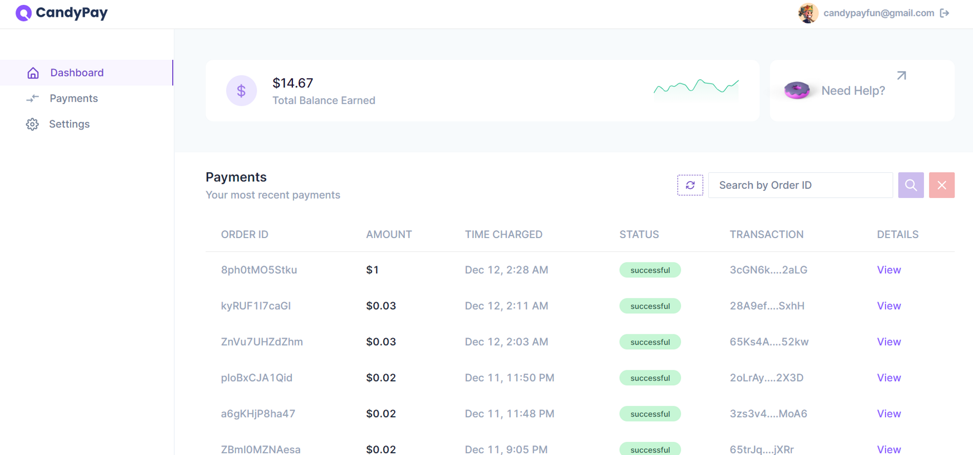973x455 pixels.
Task: Click the CandyPay brand name
Action: pos(72,13)
